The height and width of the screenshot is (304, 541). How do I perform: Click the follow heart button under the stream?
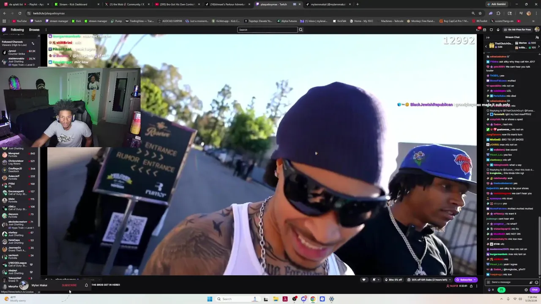364,280
